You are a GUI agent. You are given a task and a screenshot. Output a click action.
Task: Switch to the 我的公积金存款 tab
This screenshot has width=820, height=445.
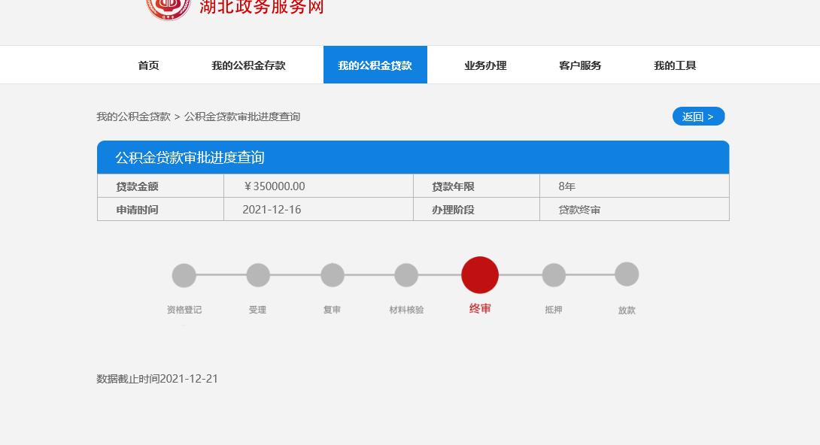pyautogui.click(x=248, y=65)
